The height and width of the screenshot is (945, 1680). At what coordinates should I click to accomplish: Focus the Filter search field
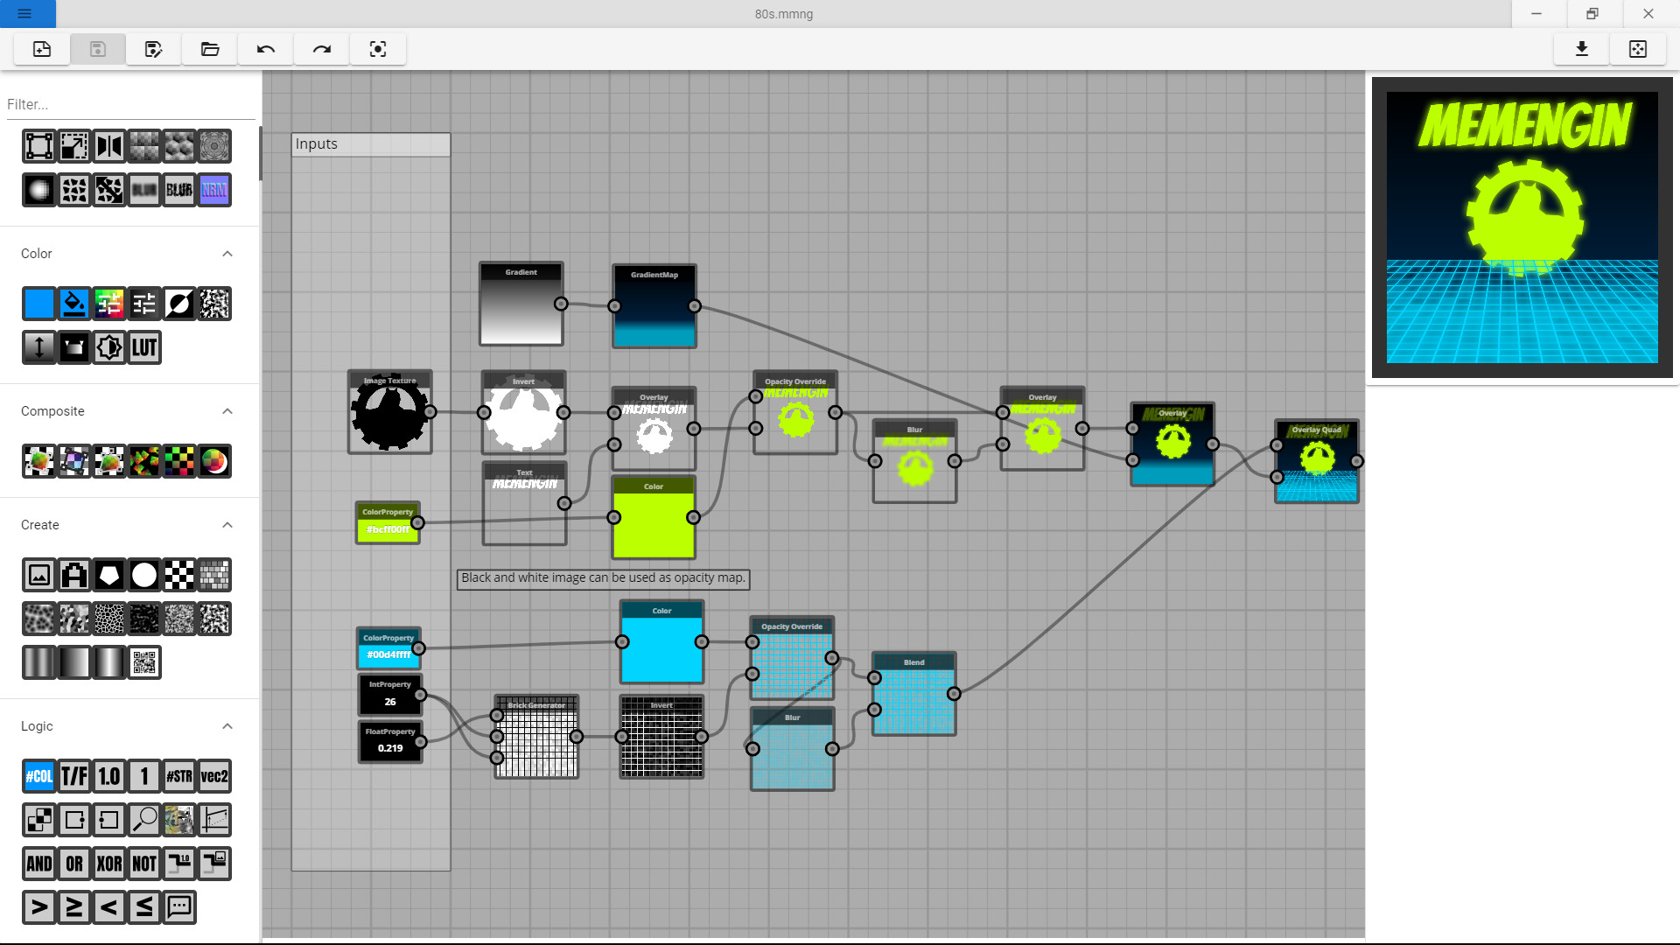pyautogui.click(x=129, y=104)
